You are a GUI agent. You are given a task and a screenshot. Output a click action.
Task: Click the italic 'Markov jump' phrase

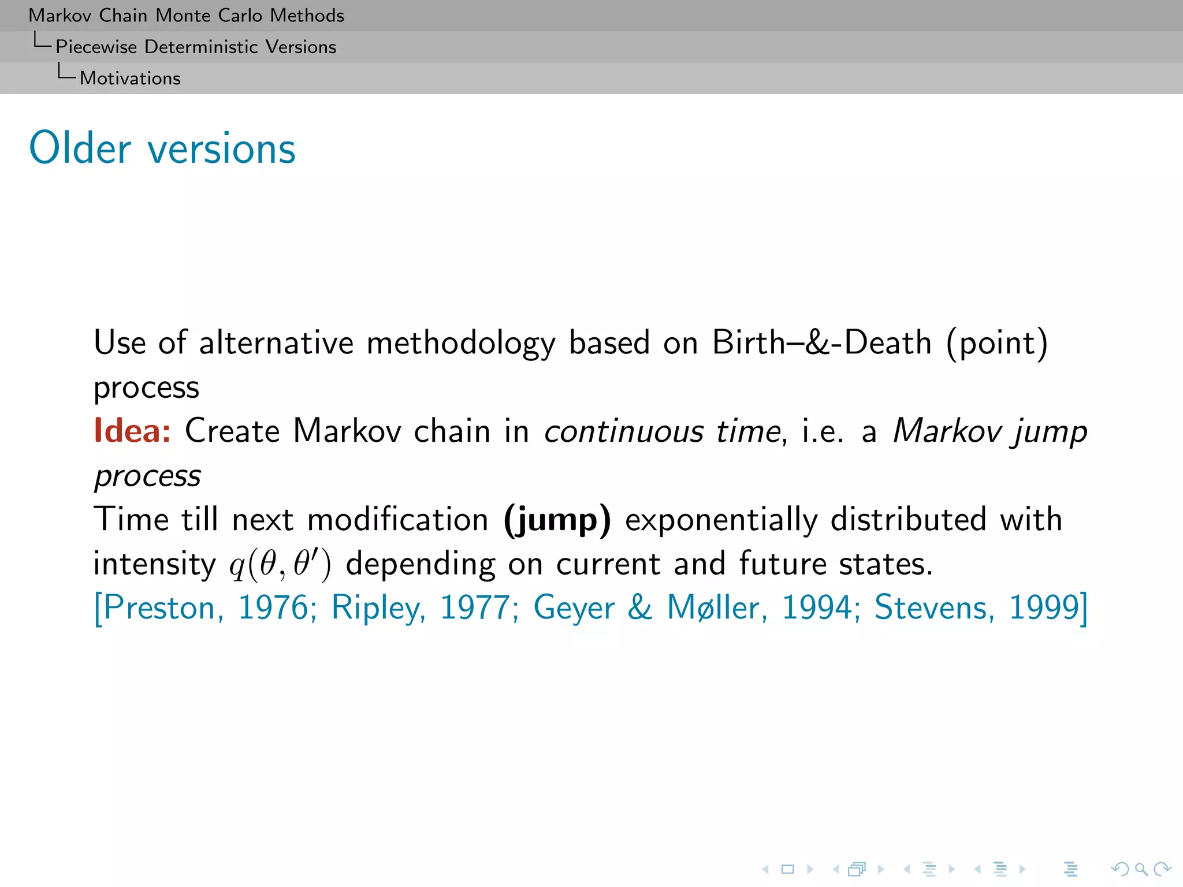(x=990, y=432)
